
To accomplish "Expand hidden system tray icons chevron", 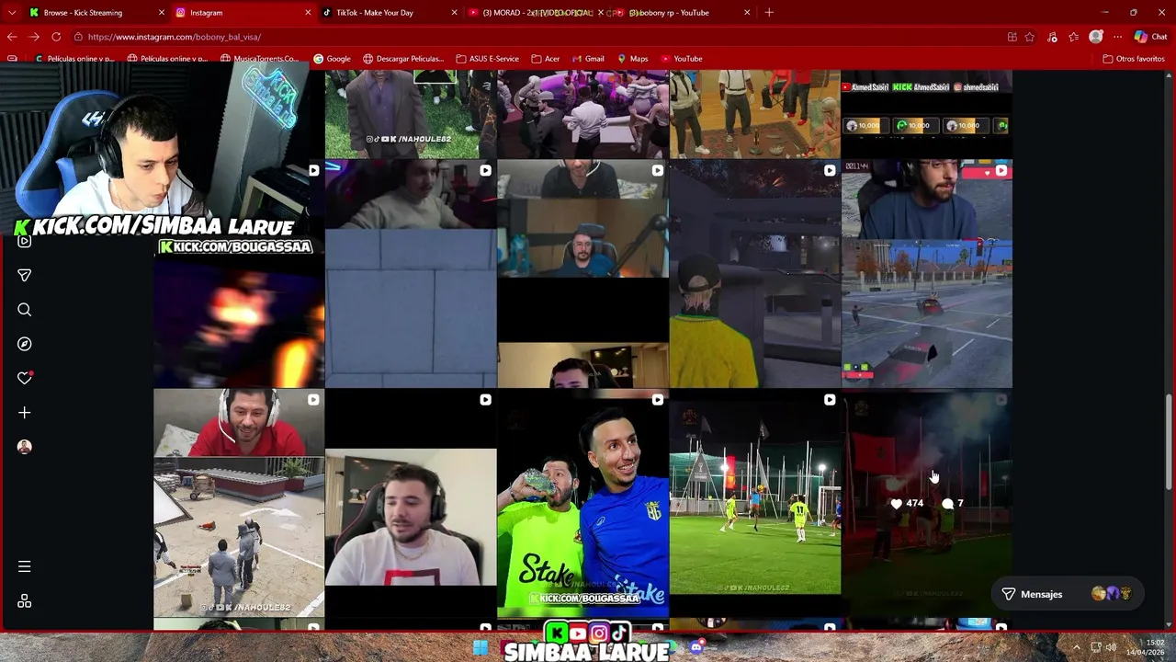I will pos(1077,647).
